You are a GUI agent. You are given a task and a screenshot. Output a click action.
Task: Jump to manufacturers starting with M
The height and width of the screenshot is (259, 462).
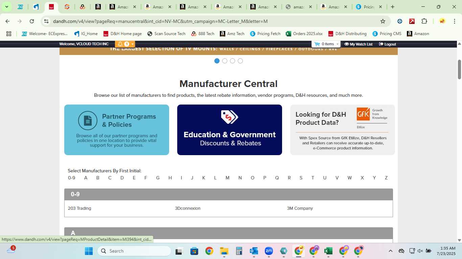(227, 178)
